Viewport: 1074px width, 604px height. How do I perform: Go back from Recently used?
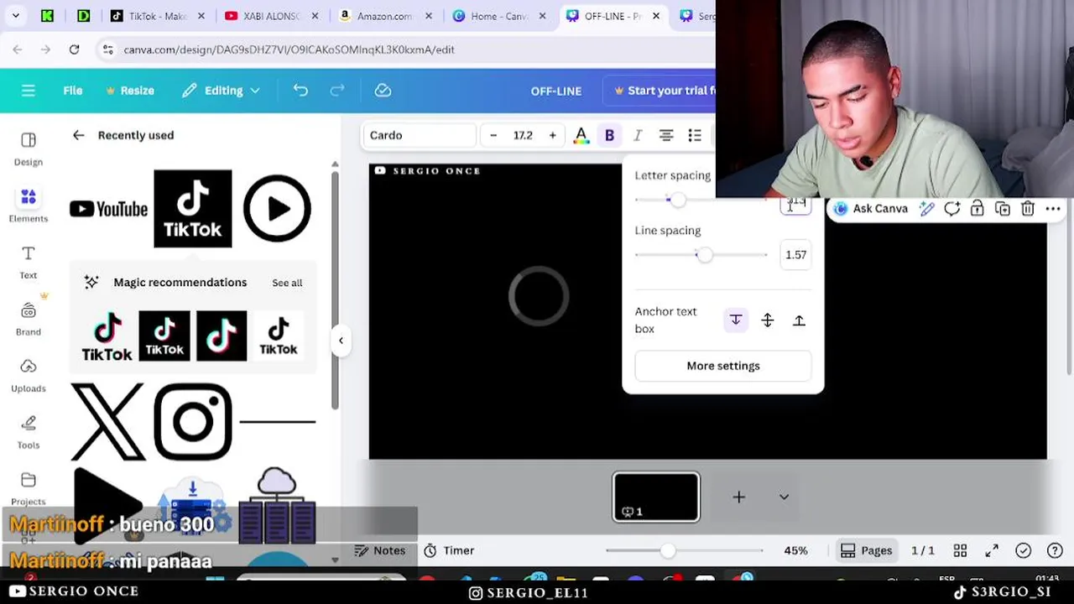(78, 135)
